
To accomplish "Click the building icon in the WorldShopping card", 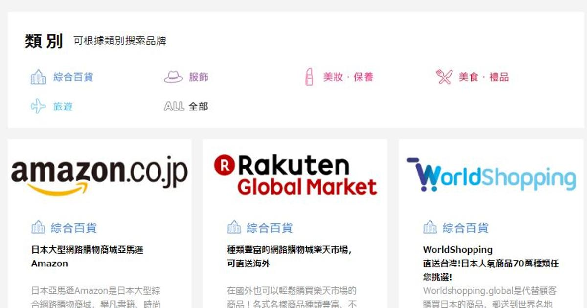I will pyautogui.click(x=430, y=227).
